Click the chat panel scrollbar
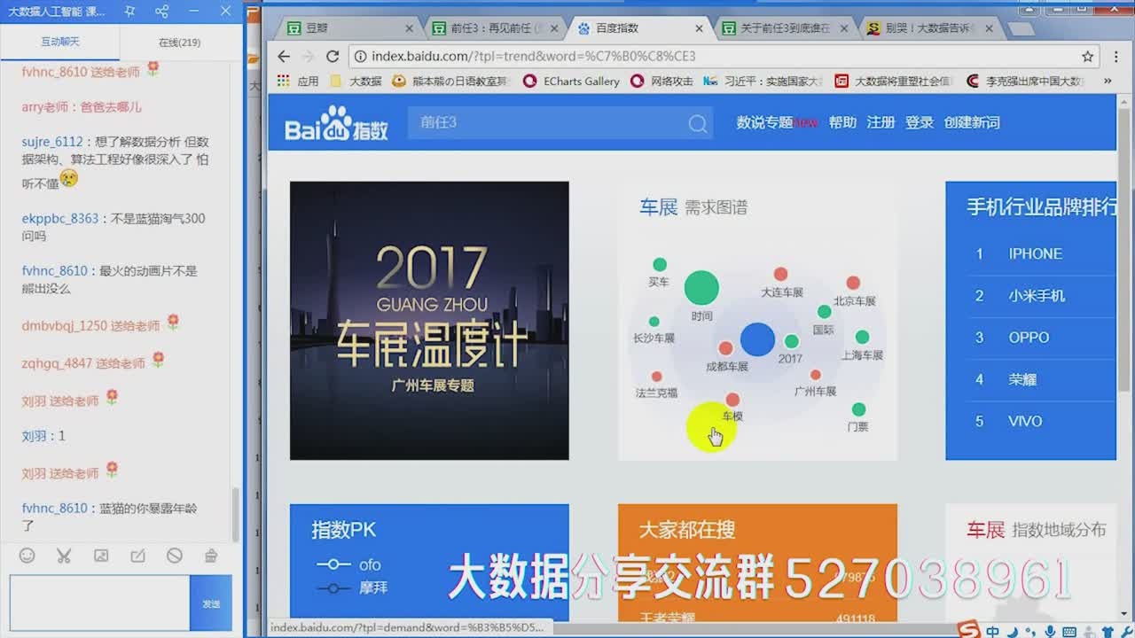Screen dimensions: 1135x638 (x=236, y=514)
